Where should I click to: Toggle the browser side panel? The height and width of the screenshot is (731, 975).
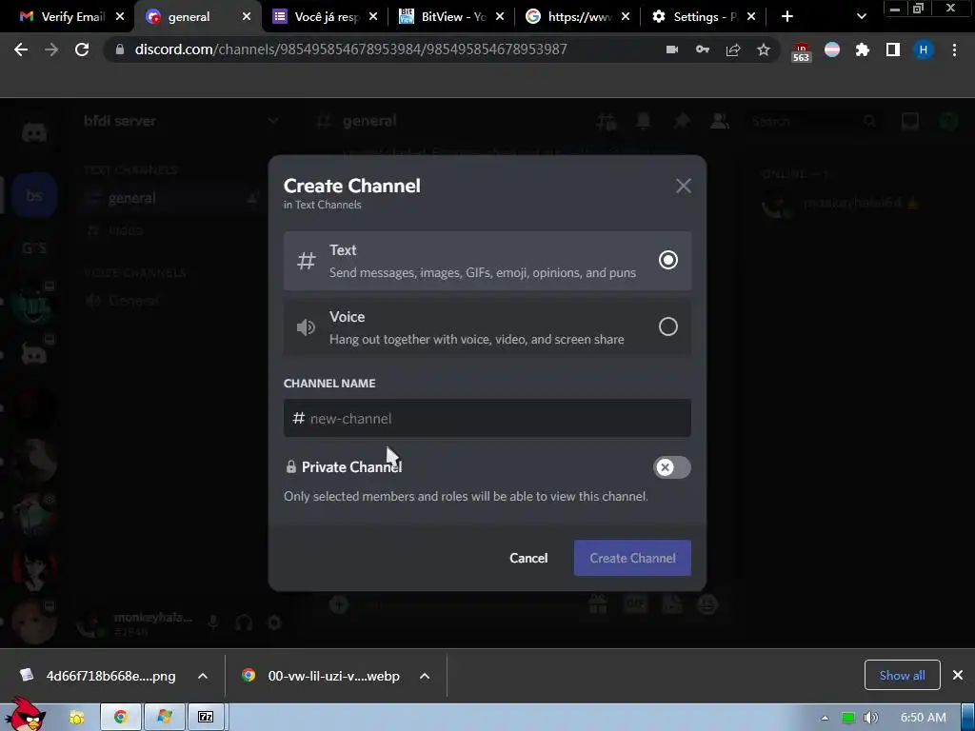(x=893, y=49)
